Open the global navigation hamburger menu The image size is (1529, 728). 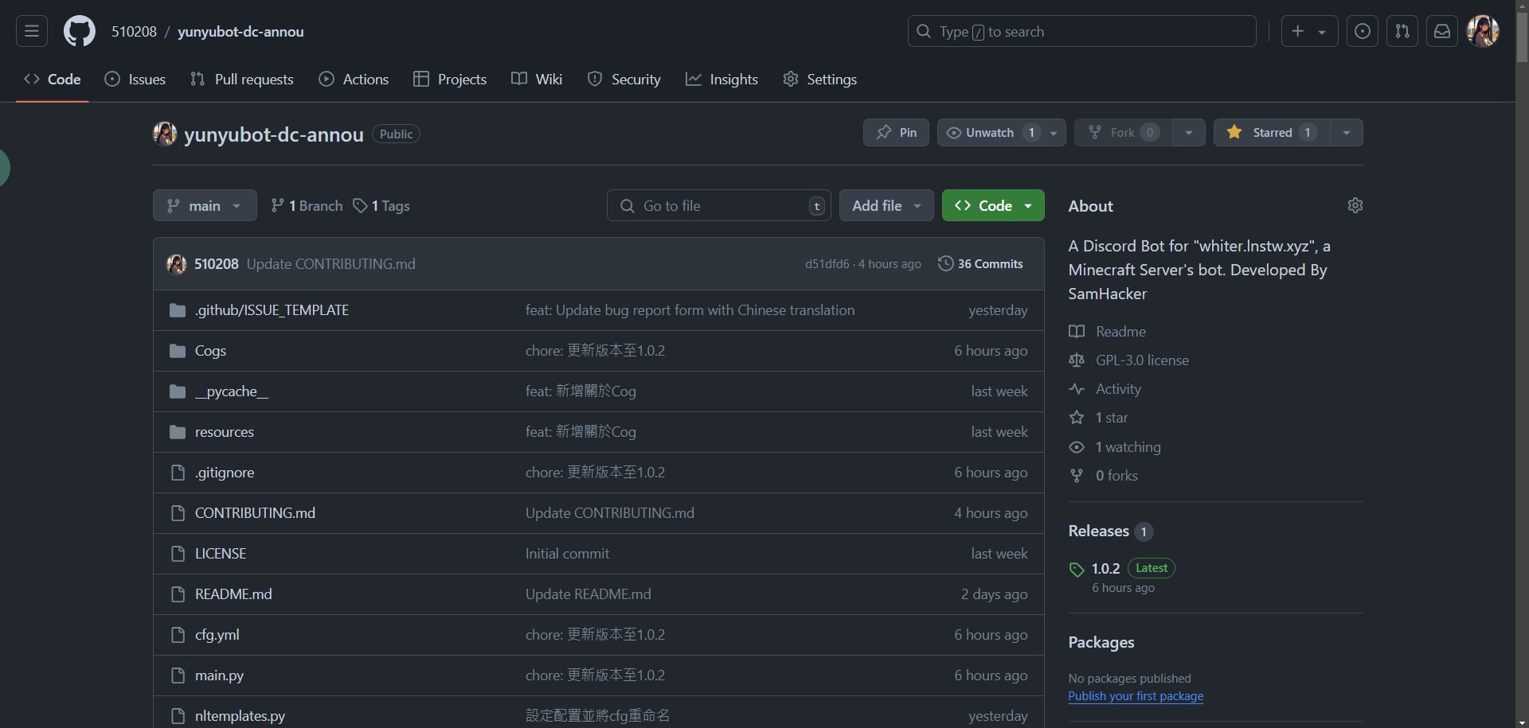coord(32,32)
